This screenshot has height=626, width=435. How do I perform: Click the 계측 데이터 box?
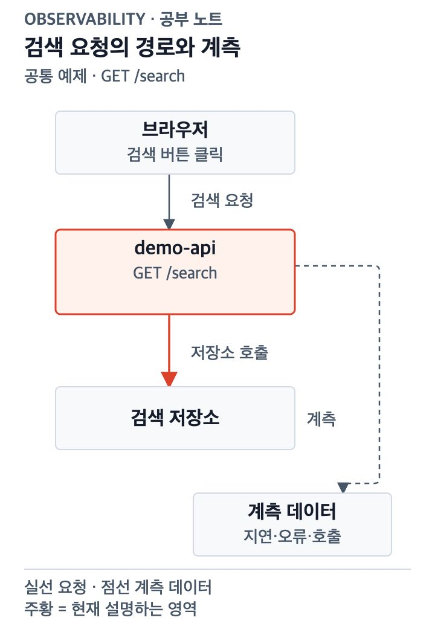(x=292, y=524)
